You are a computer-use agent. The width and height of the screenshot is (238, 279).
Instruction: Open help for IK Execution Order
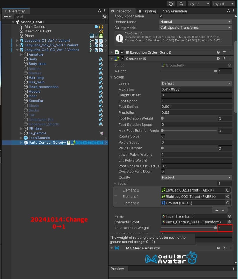coord(218,52)
